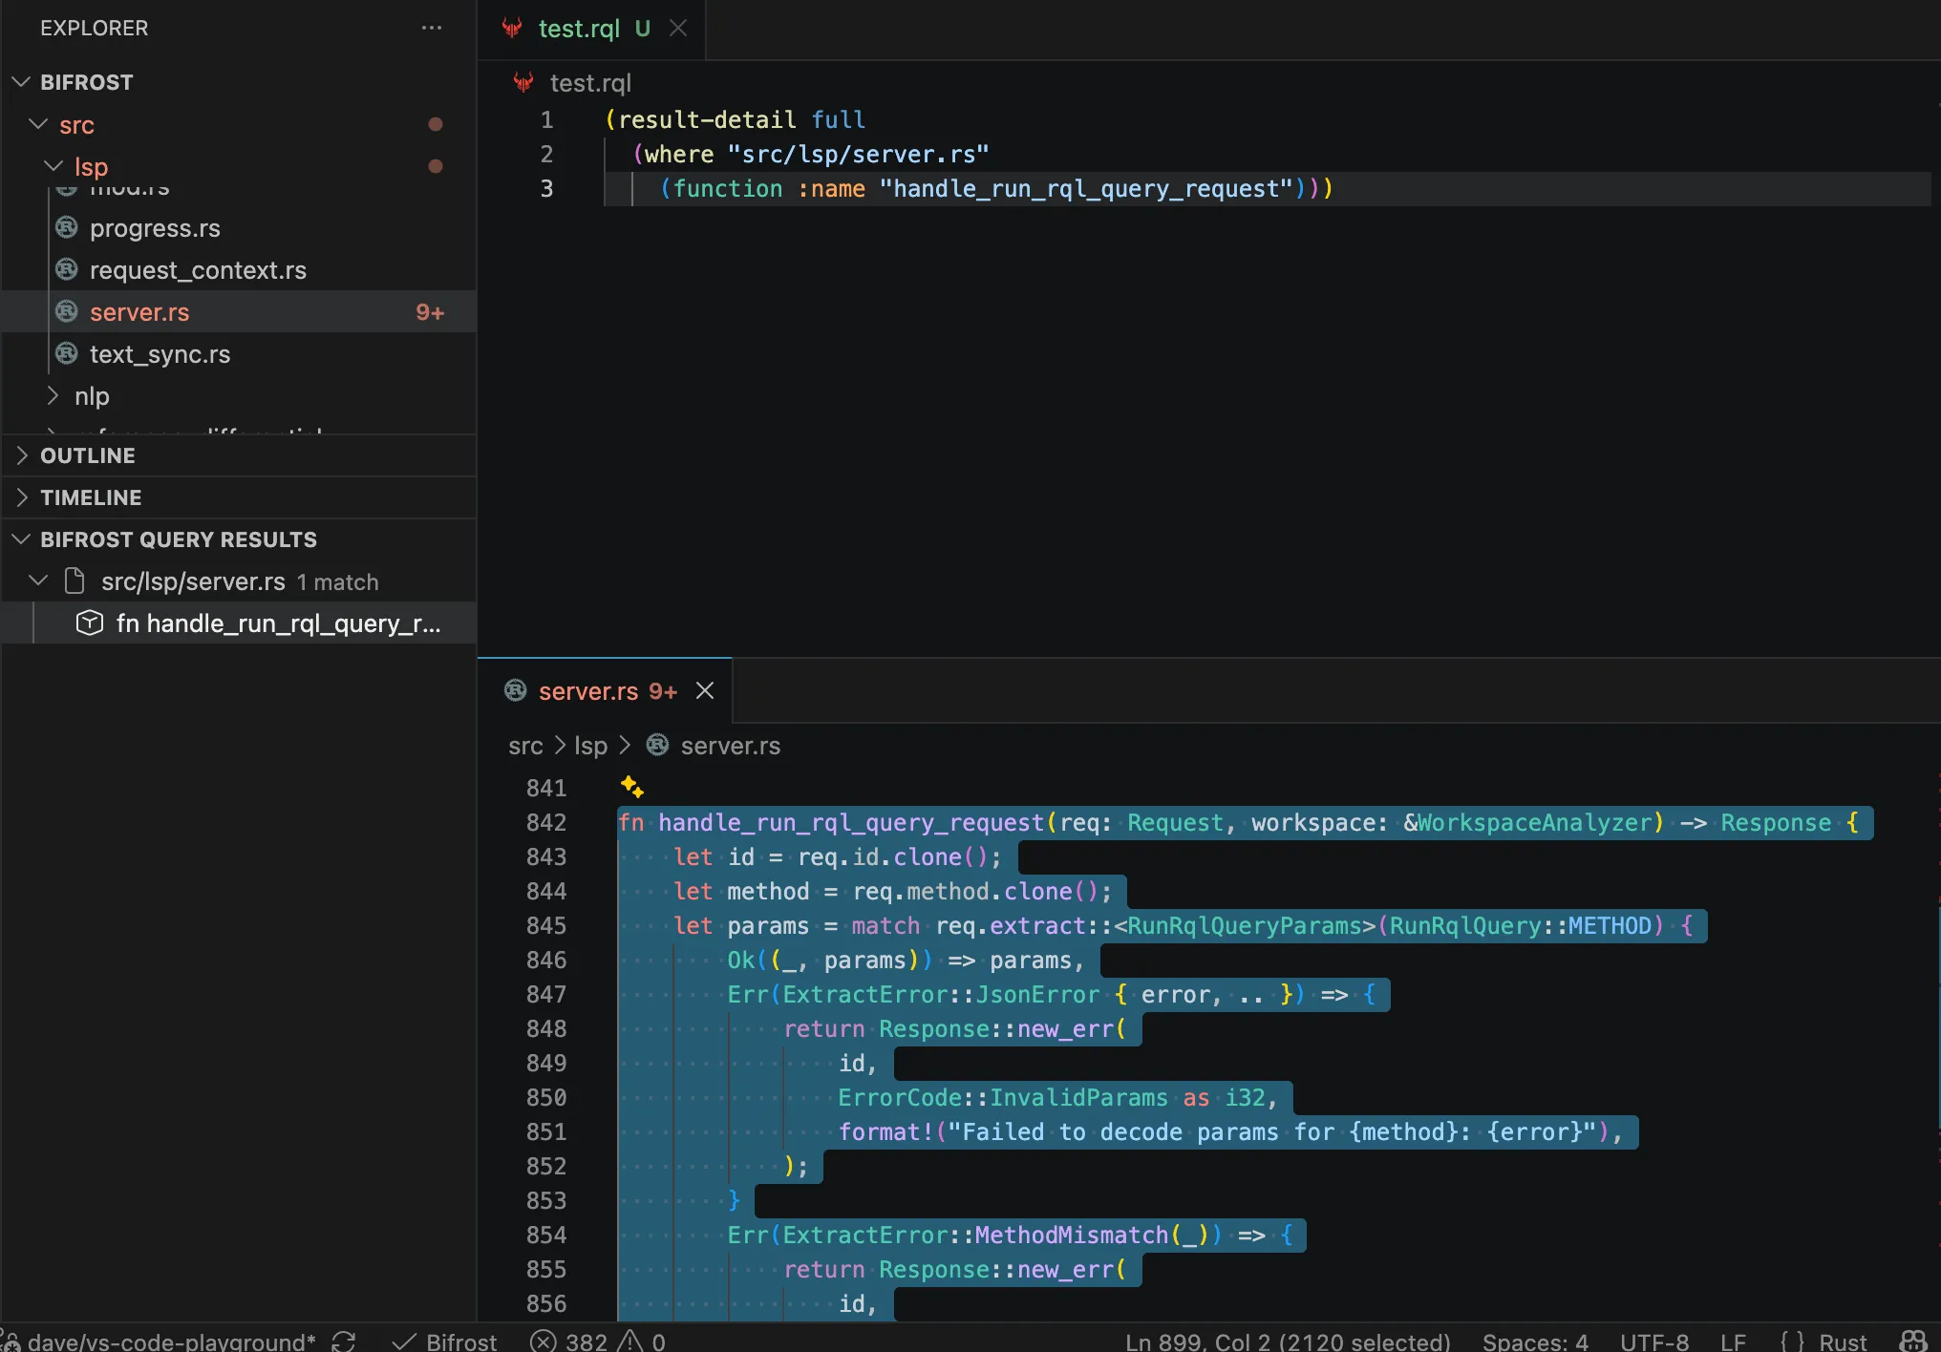
Task: Change end of line sequence LF
Action: [x=1734, y=1341]
